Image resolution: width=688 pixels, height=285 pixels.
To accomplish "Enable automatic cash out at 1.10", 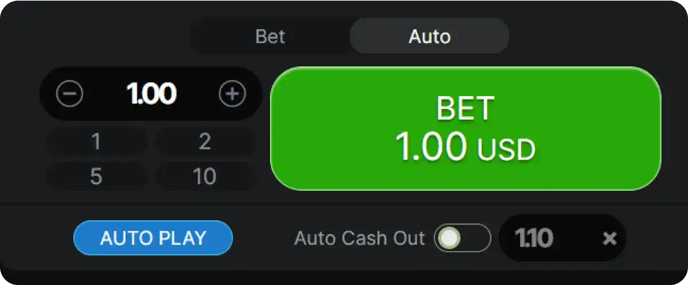I will tap(462, 238).
